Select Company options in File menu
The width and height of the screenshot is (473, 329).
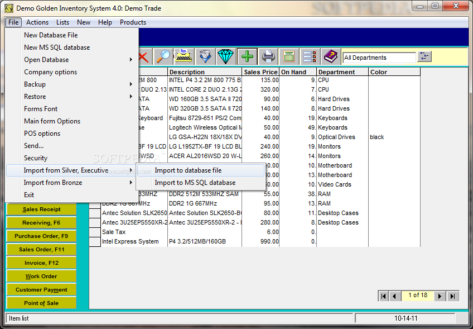click(72, 72)
